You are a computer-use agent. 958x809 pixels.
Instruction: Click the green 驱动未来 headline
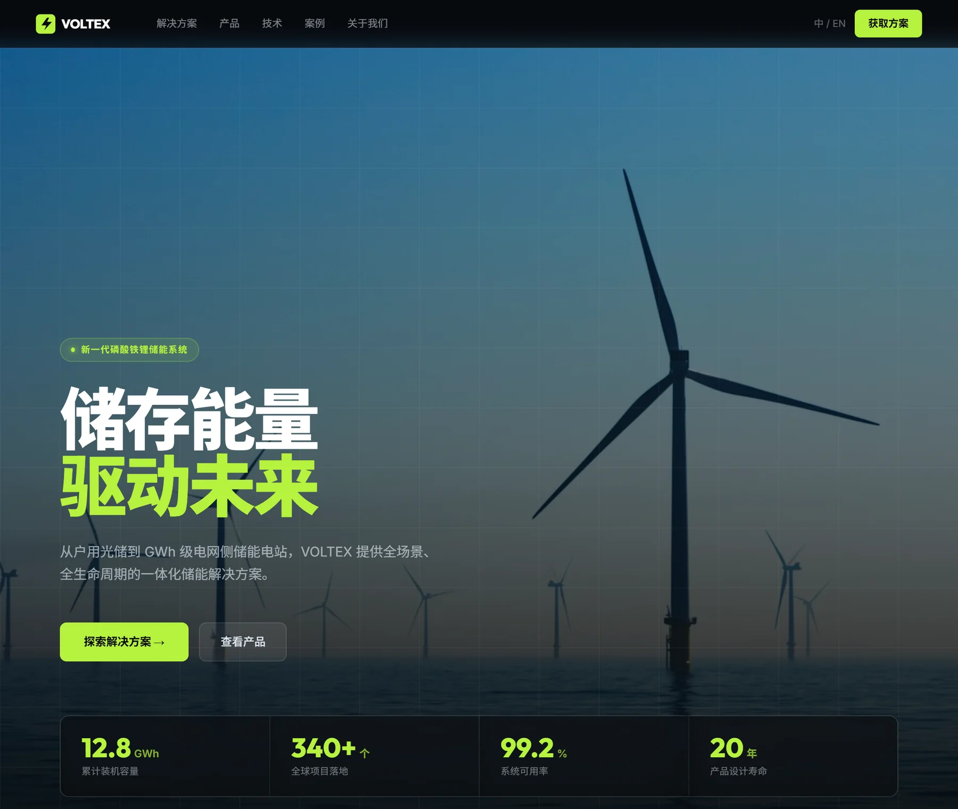[x=189, y=485]
